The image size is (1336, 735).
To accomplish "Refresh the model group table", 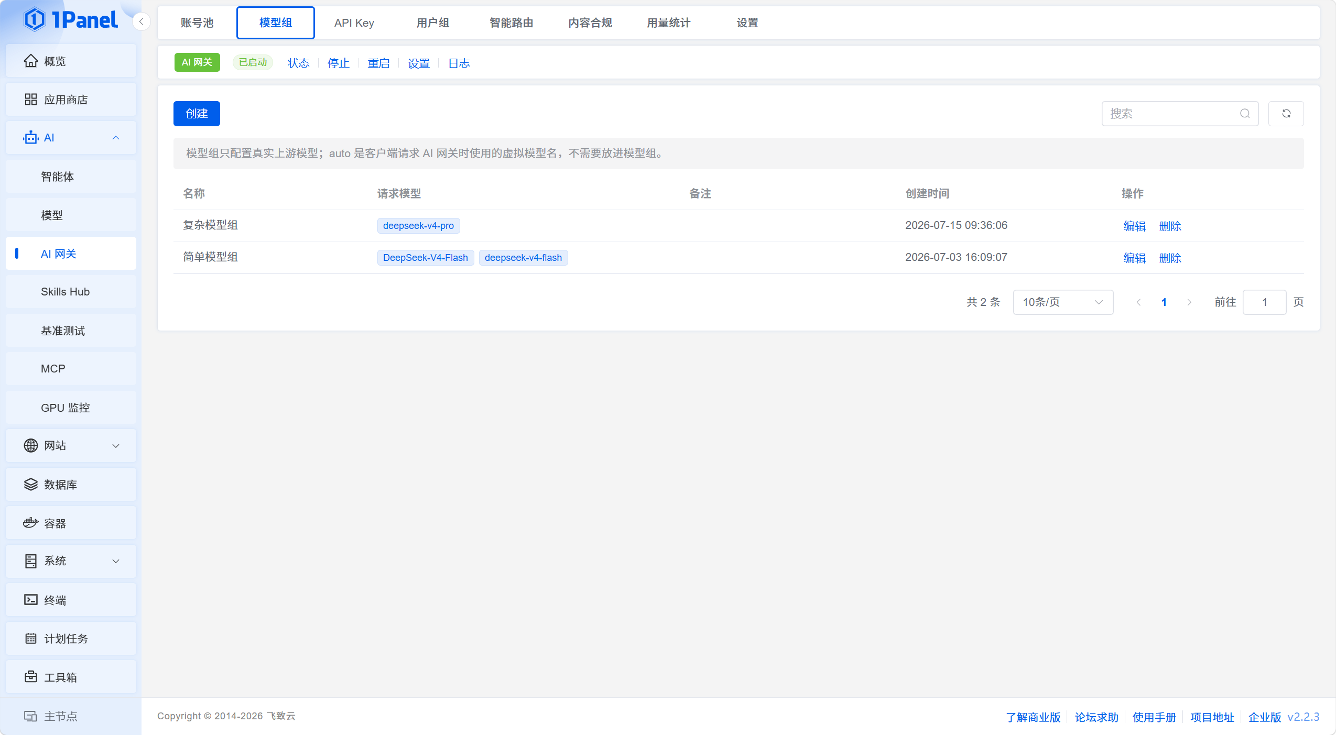I will click(1286, 114).
